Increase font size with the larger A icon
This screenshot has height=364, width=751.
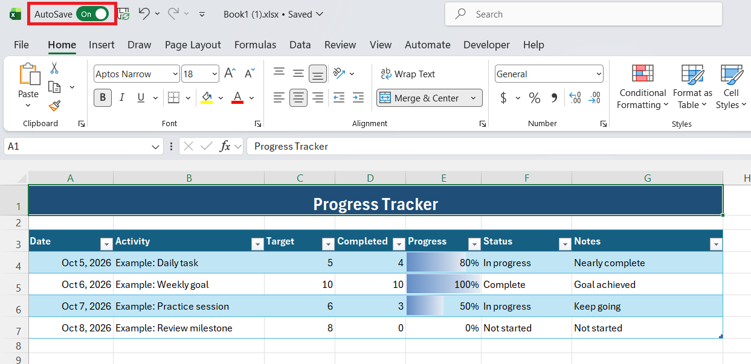click(230, 74)
